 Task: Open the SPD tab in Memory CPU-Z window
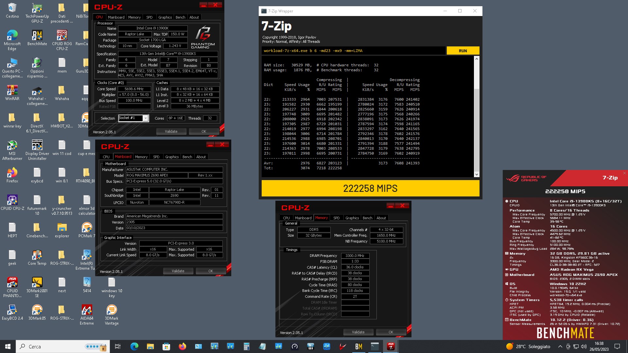[x=336, y=218]
